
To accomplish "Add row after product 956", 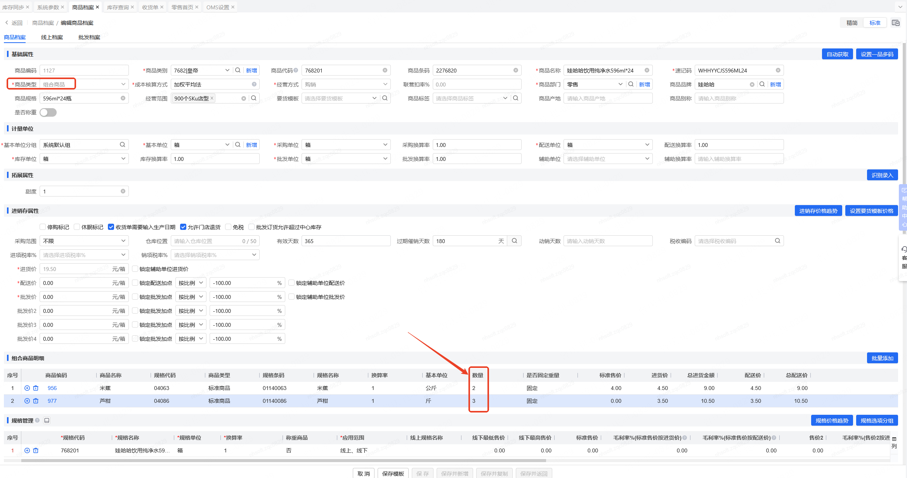I will point(27,388).
